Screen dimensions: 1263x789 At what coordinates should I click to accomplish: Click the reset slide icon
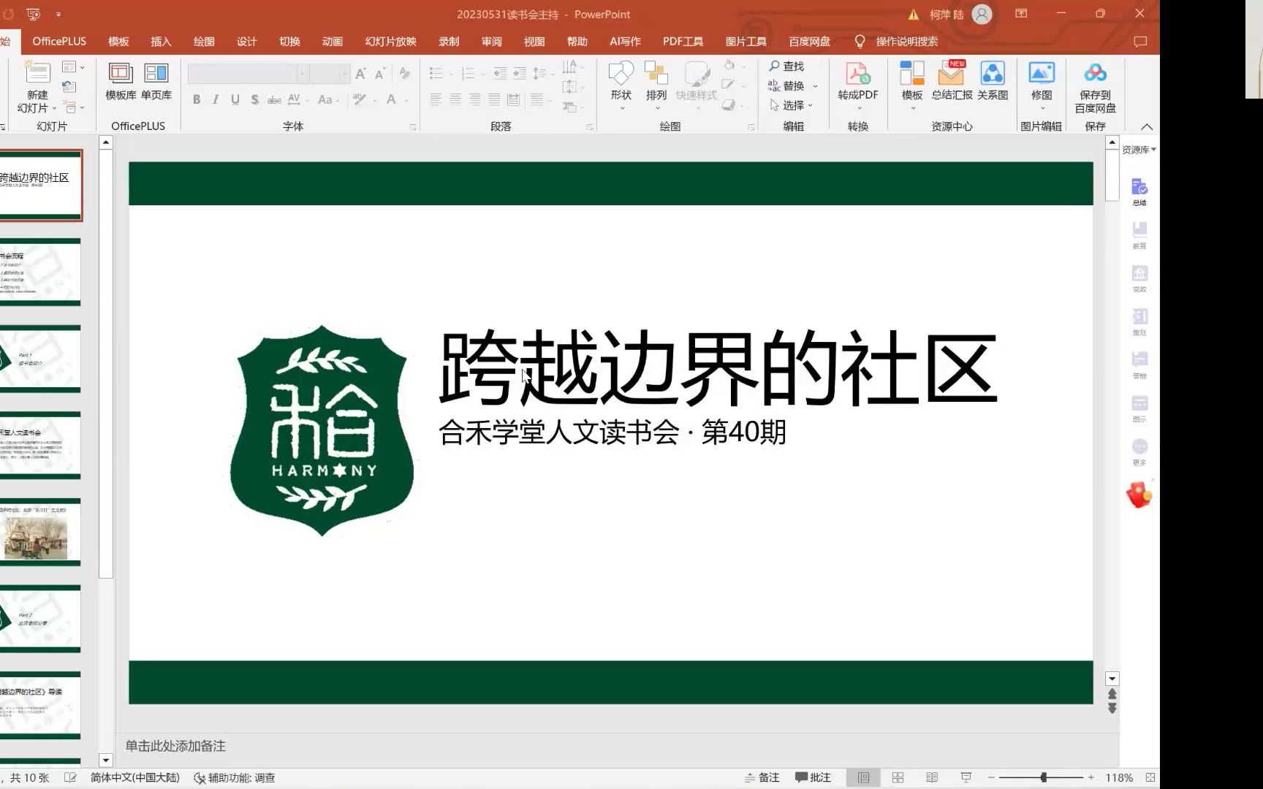(69, 86)
